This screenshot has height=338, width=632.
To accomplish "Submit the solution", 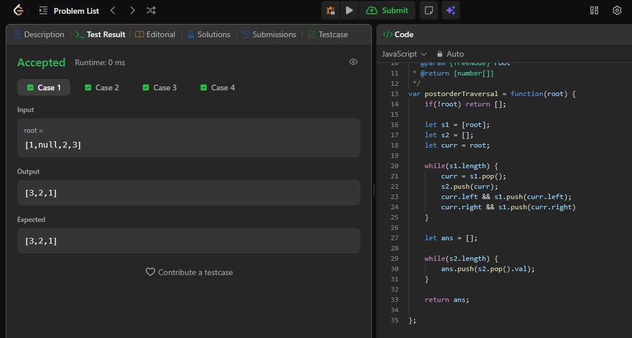I will pyautogui.click(x=387, y=10).
